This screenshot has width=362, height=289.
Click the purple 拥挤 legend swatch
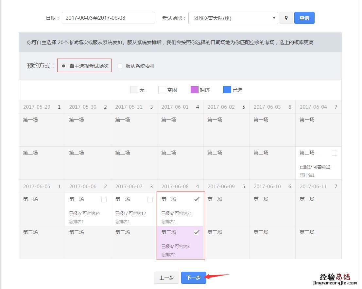coord(194,90)
